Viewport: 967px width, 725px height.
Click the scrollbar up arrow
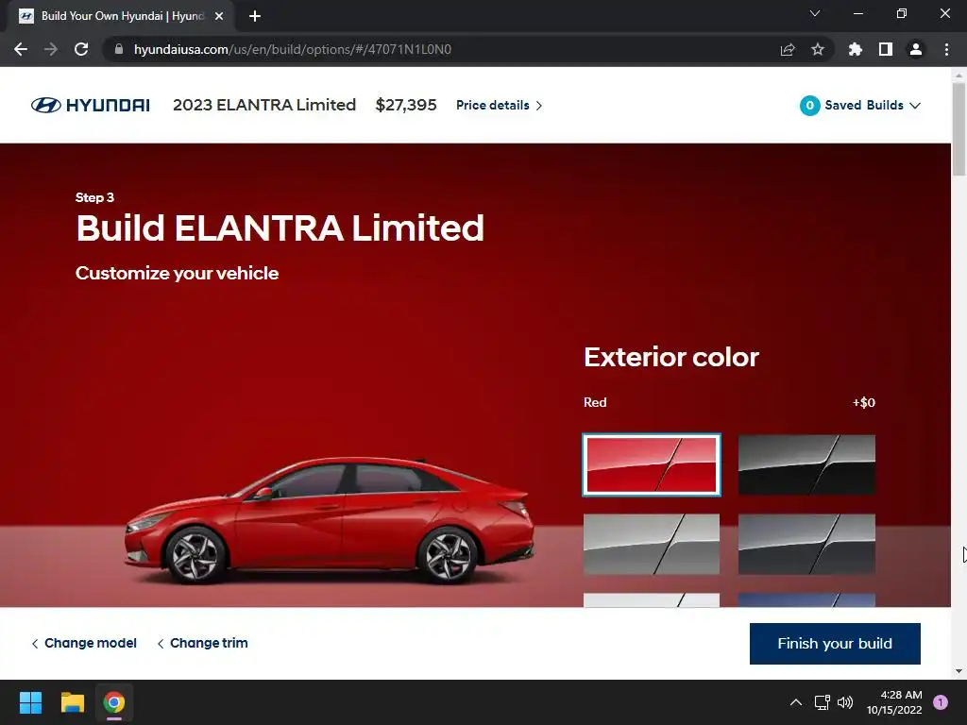tap(959, 75)
